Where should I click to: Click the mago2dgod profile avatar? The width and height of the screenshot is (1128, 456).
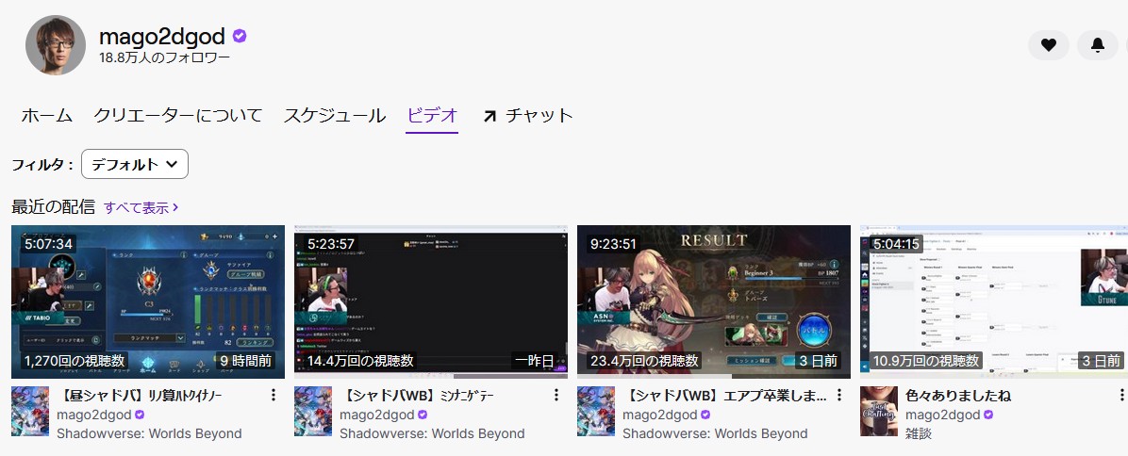pos(56,45)
